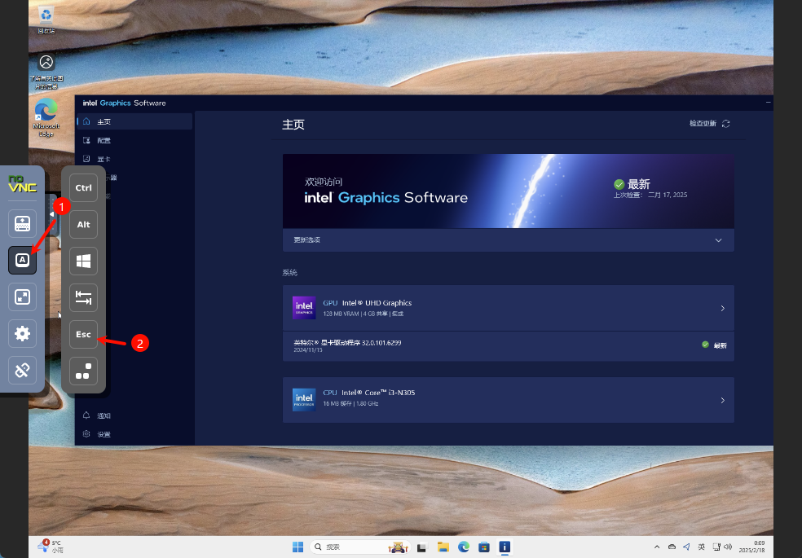Open the volume tray icon

(728, 547)
